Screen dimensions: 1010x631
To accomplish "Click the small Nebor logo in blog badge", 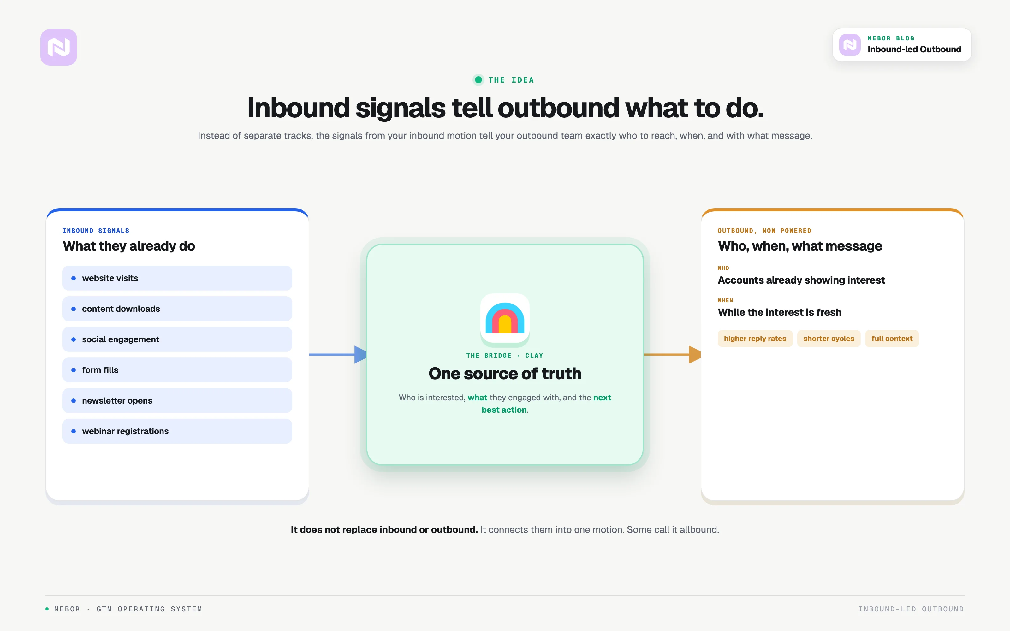I will coord(850,45).
